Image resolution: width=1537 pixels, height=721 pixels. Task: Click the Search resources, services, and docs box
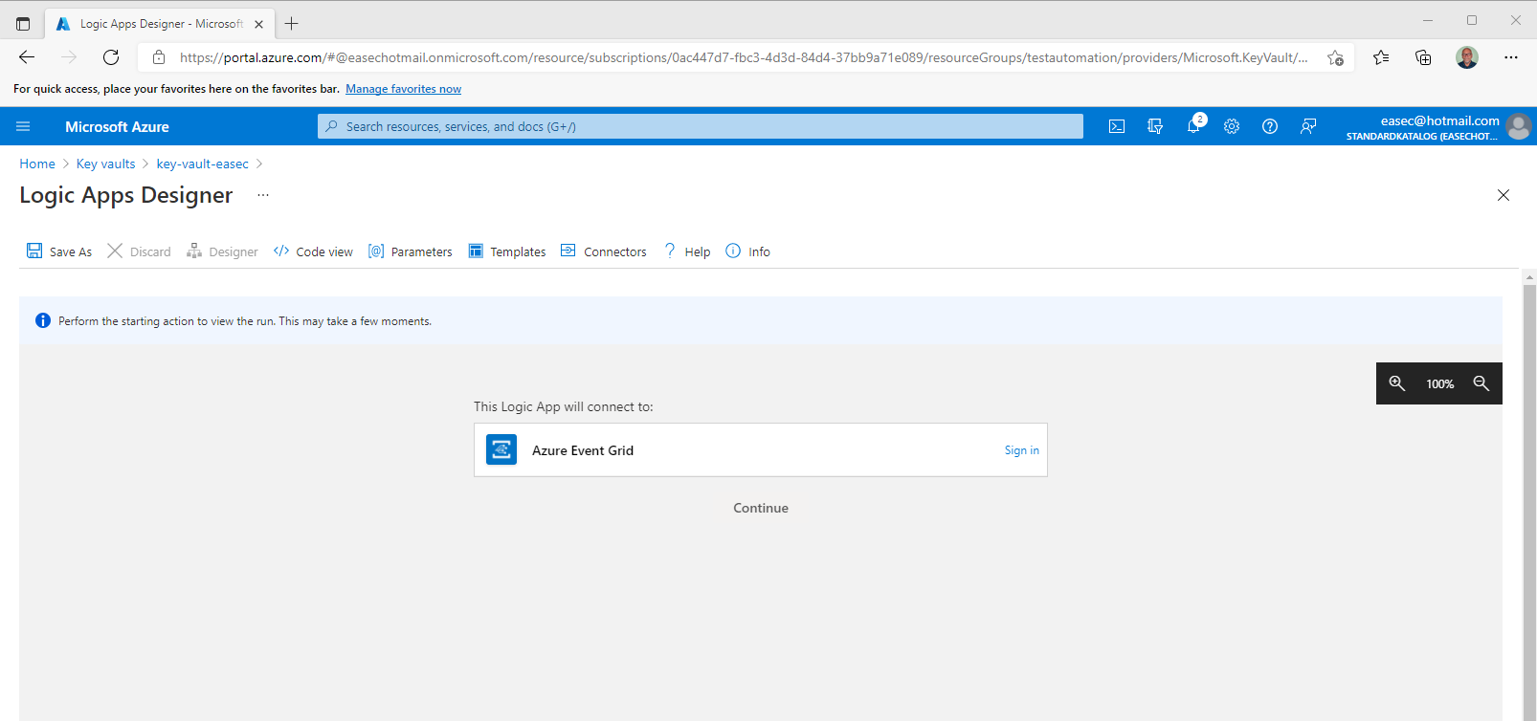coord(701,126)
